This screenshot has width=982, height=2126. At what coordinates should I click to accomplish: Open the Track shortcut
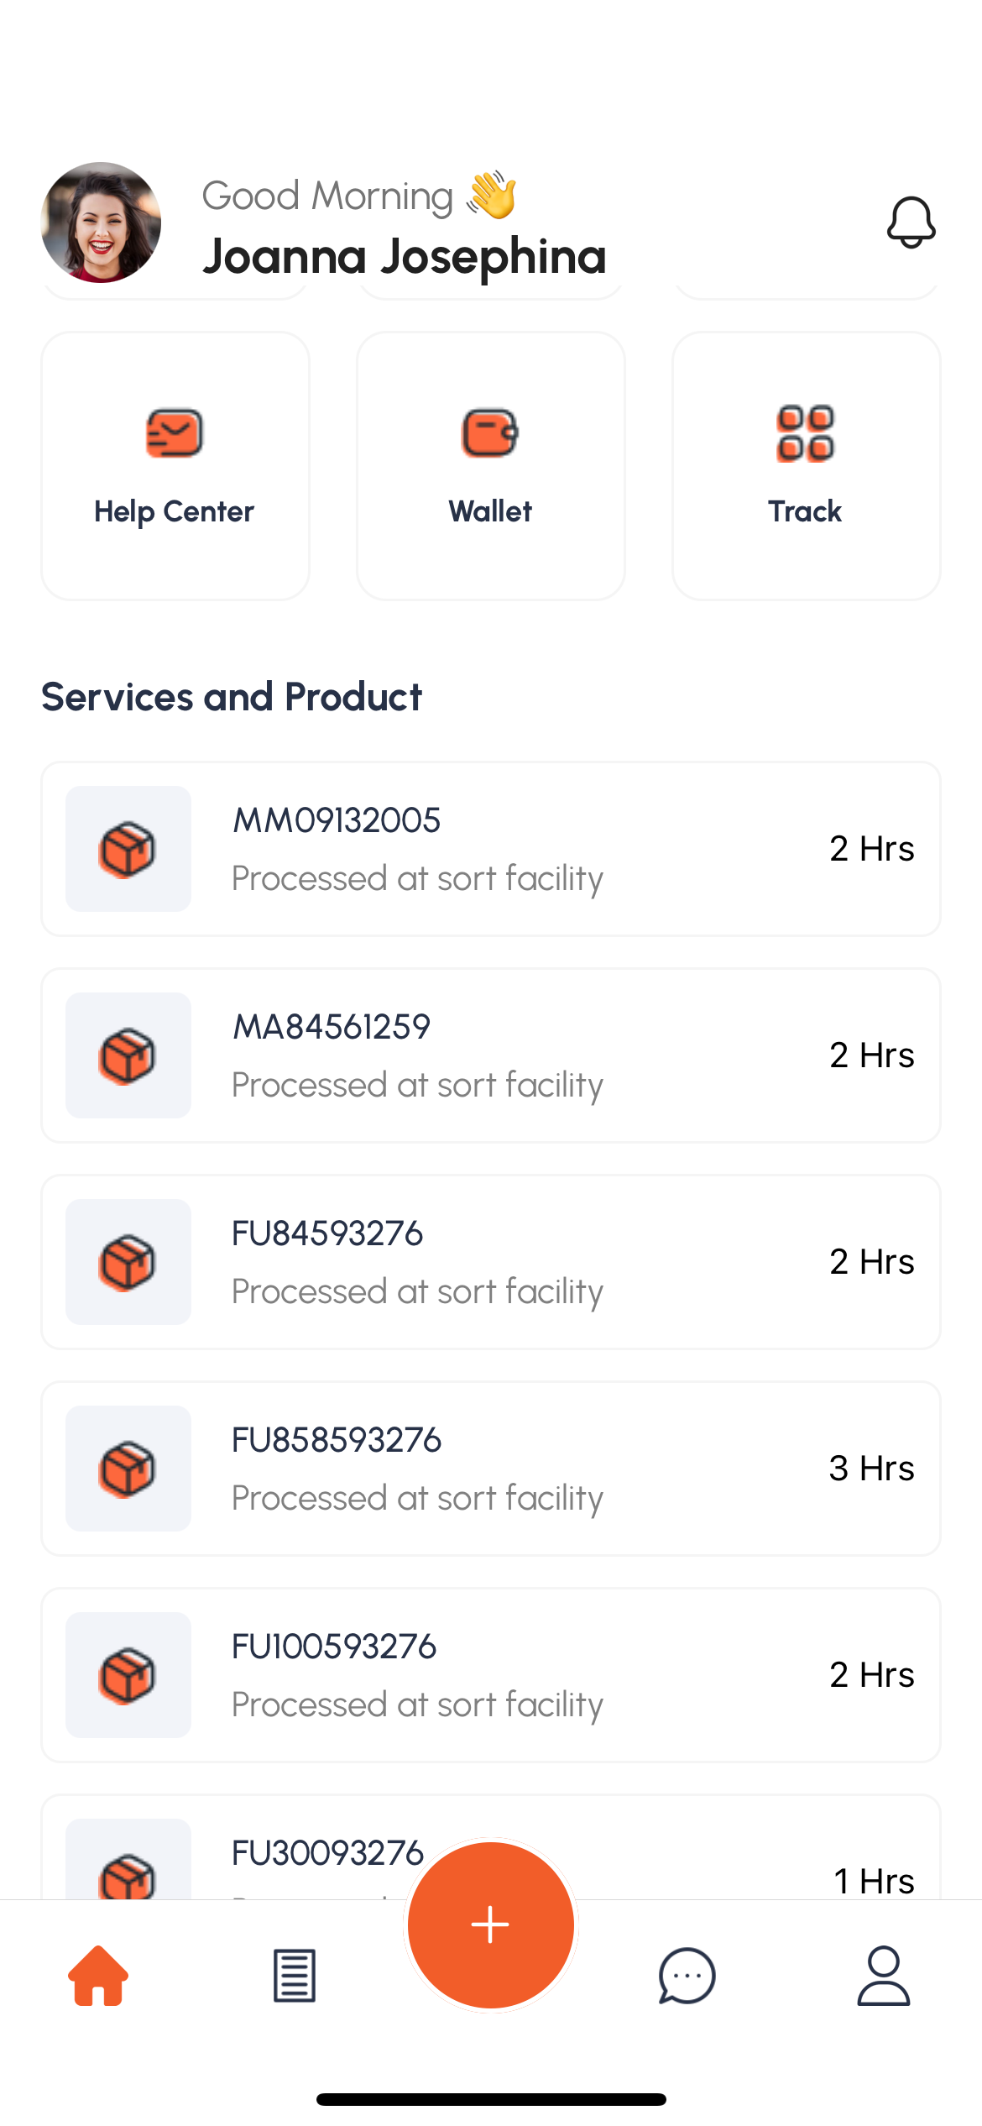coord(806,466)
